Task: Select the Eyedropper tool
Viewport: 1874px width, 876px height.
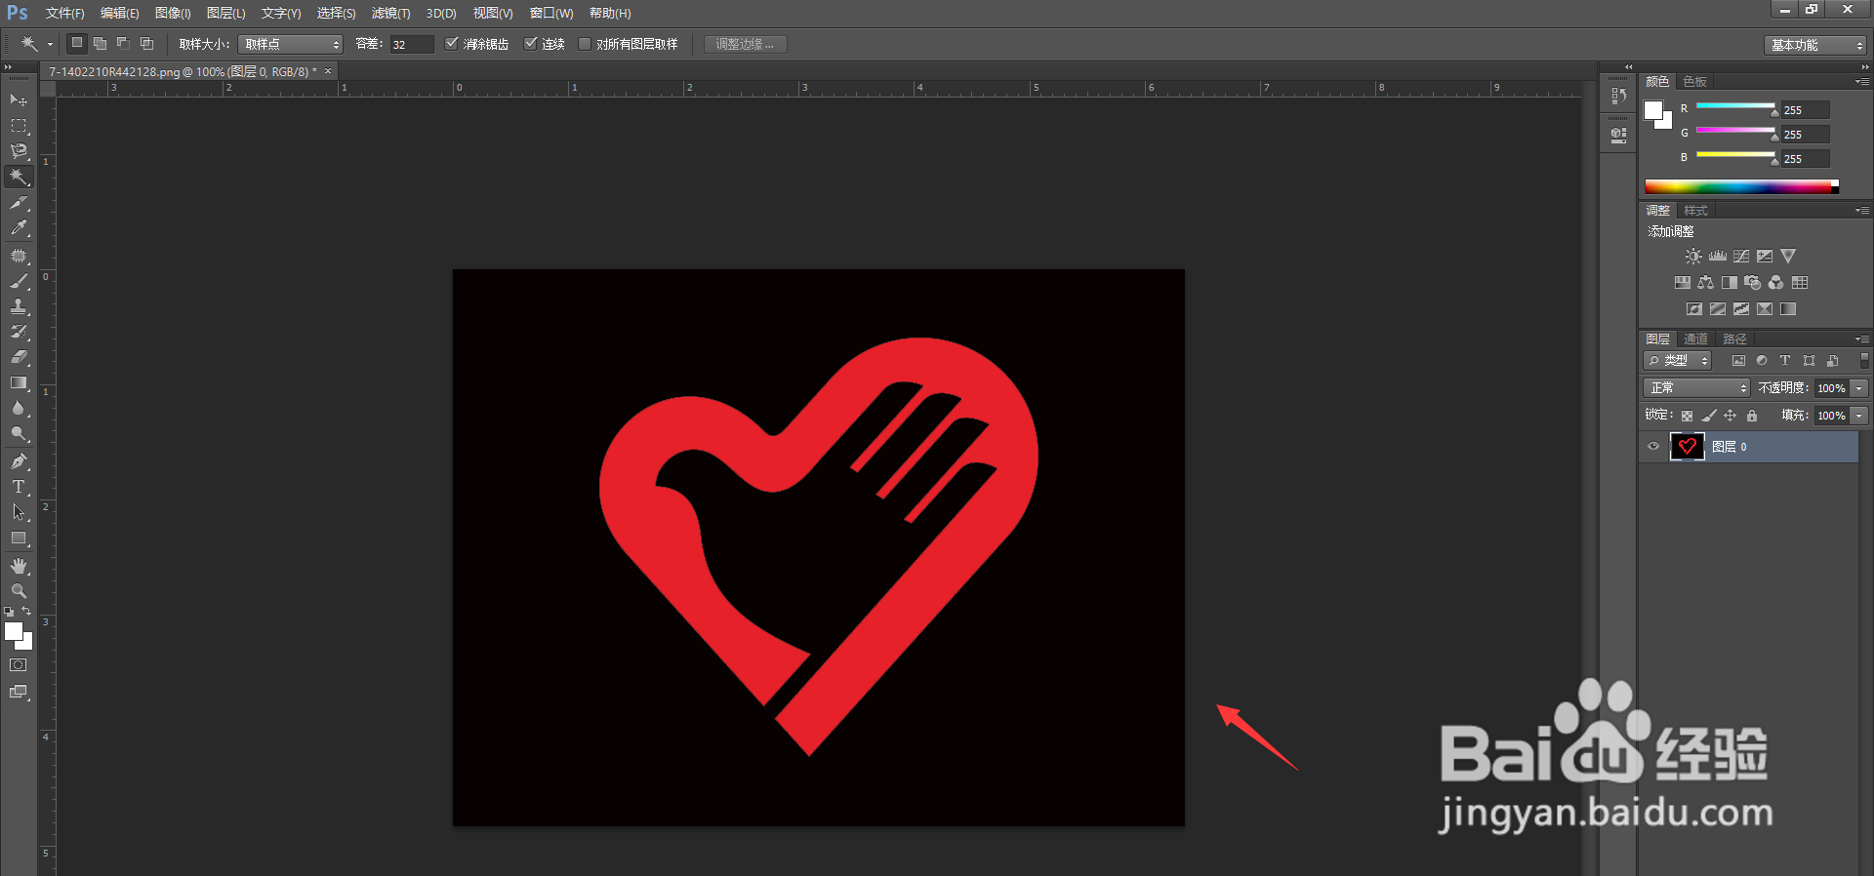Action: (x=19, y=228)
